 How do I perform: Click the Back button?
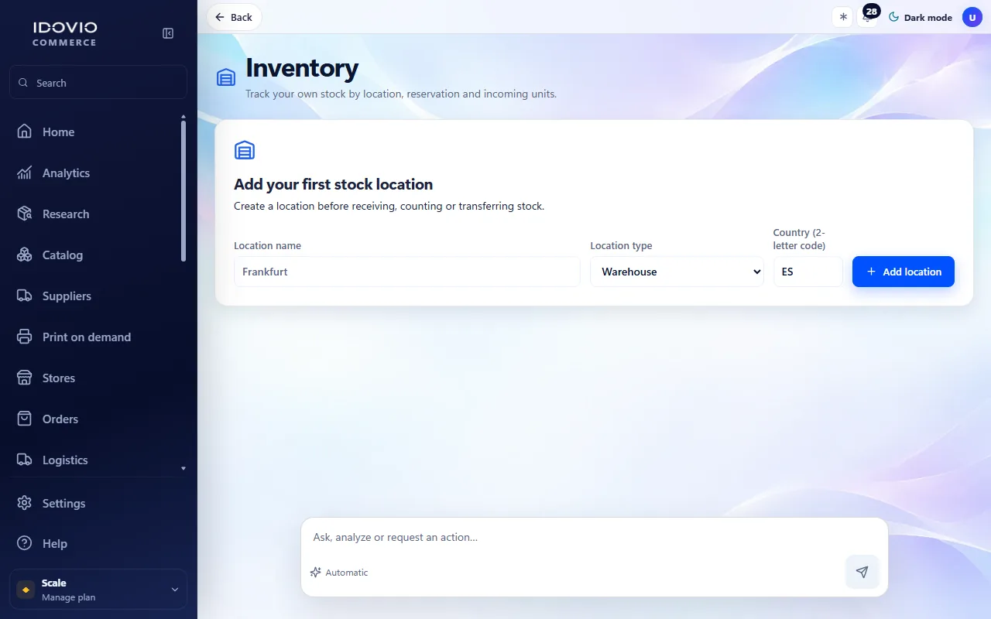234,17
